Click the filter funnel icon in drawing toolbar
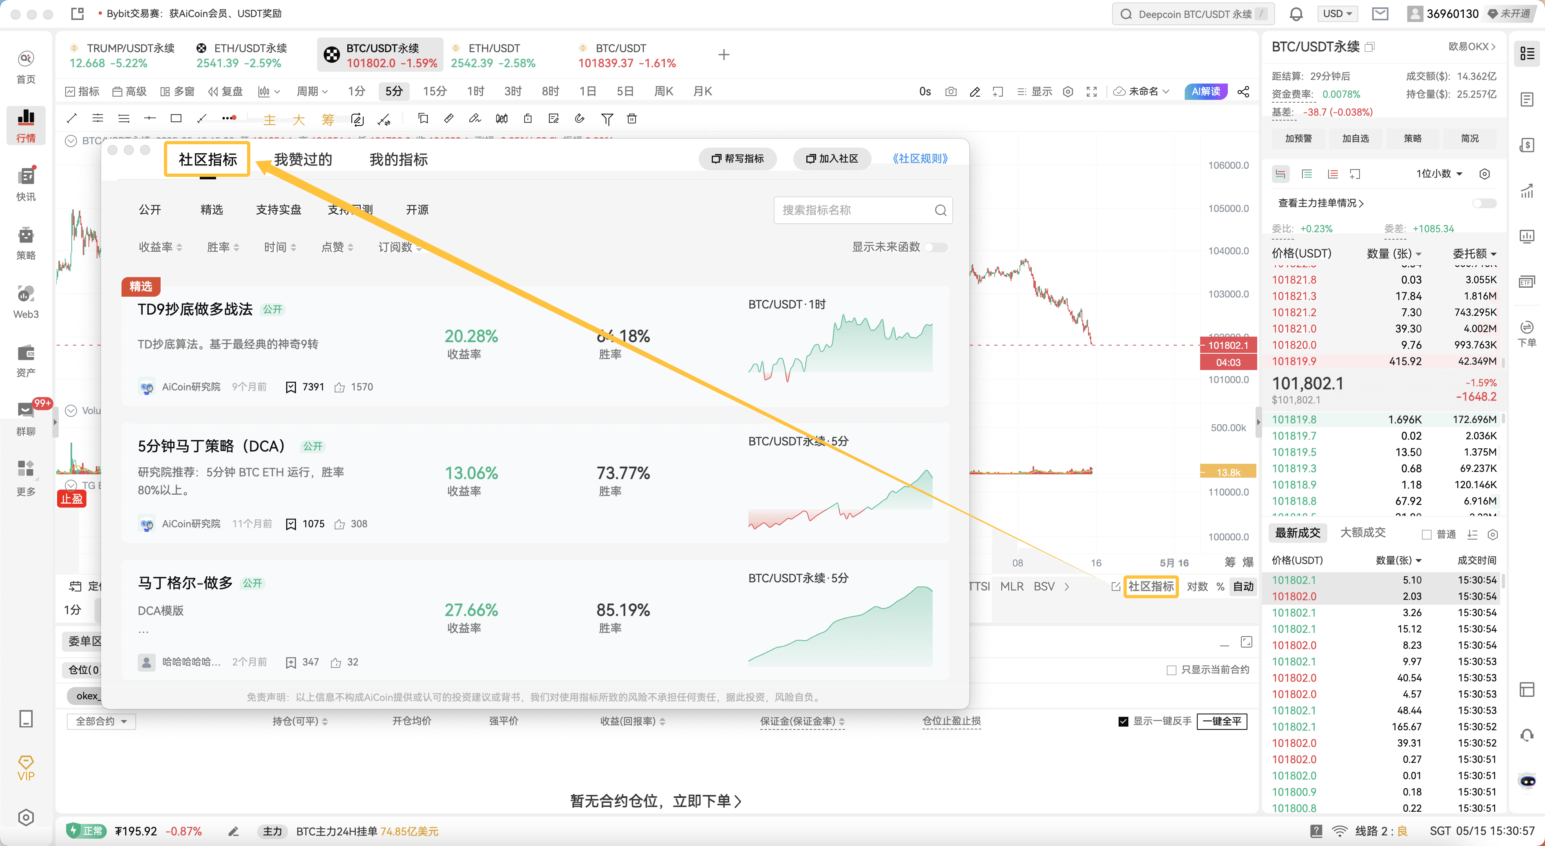 click(x=607, y=119)
